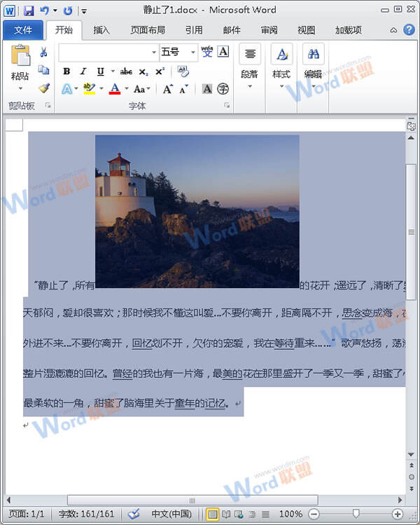Clear formatting with the eraser icon
This screenshot has width=420, height=525.
click(183, 71)
